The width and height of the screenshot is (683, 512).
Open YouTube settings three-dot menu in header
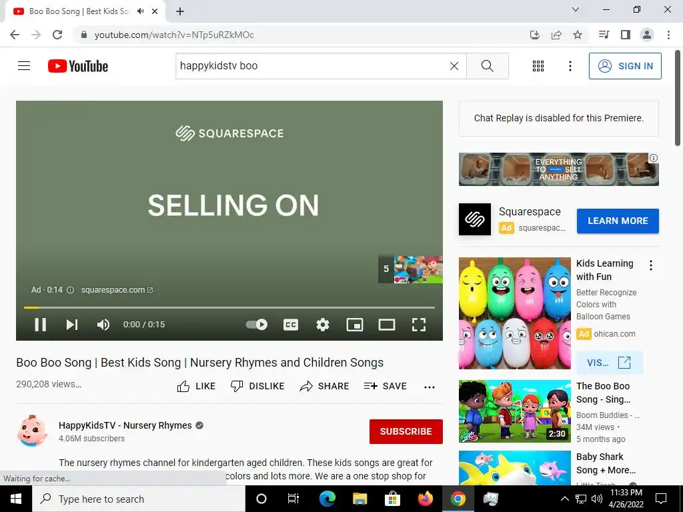click(x=570, y=66)
